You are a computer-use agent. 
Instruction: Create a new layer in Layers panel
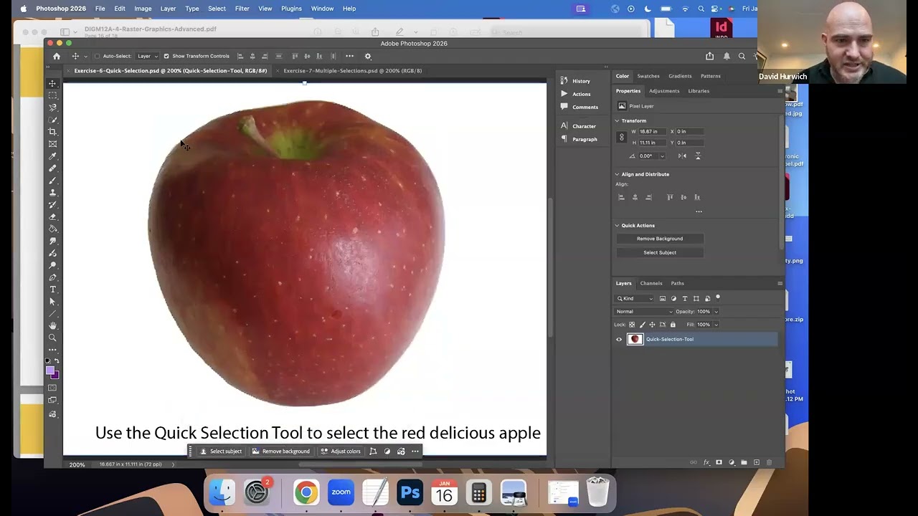pos(757,462)
